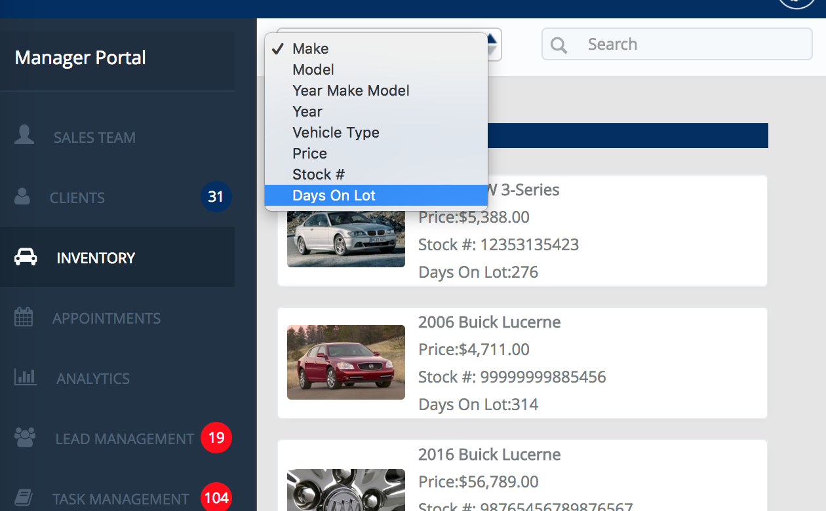
Task: Click the Manager Portal header
Action: pyautogui.click(x=80, y=58)
